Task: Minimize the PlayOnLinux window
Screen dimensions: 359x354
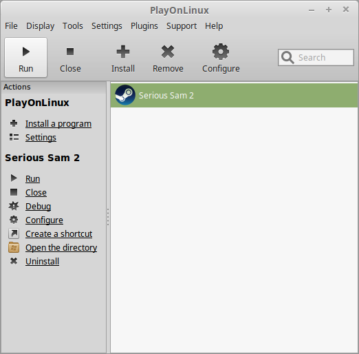Action: pyautogui.click(x=312, y=10)
